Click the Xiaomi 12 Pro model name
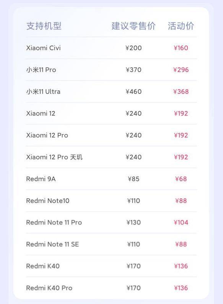This screenshot has width=223, height=304. pyautogui.click(x=47, y=135)
